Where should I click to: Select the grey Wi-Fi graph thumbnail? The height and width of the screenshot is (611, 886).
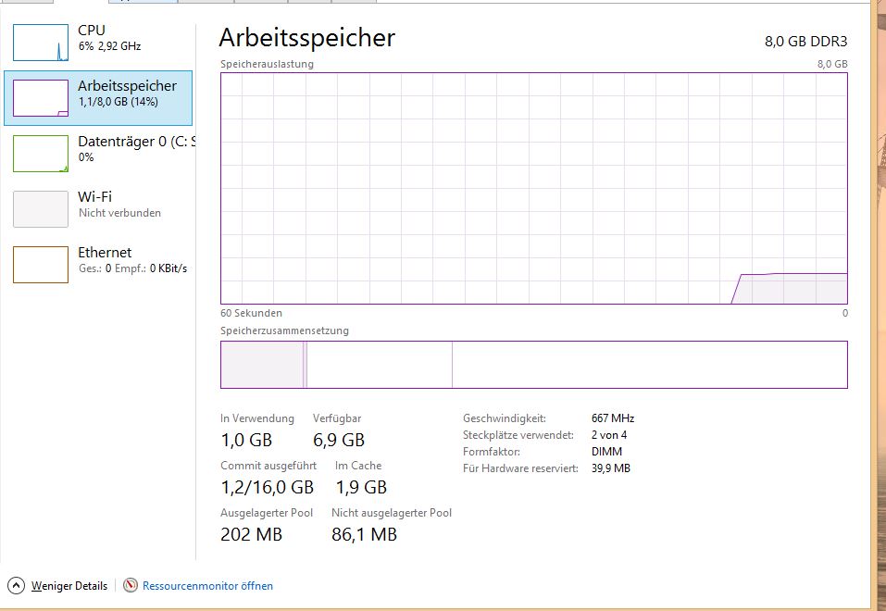pos(41,209)
